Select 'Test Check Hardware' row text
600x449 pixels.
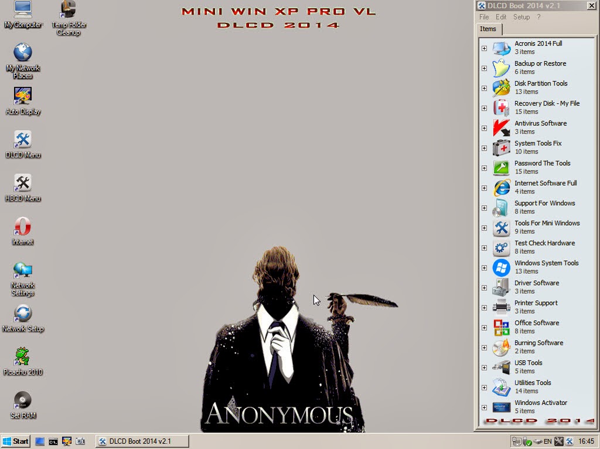(x=544, y=243)
